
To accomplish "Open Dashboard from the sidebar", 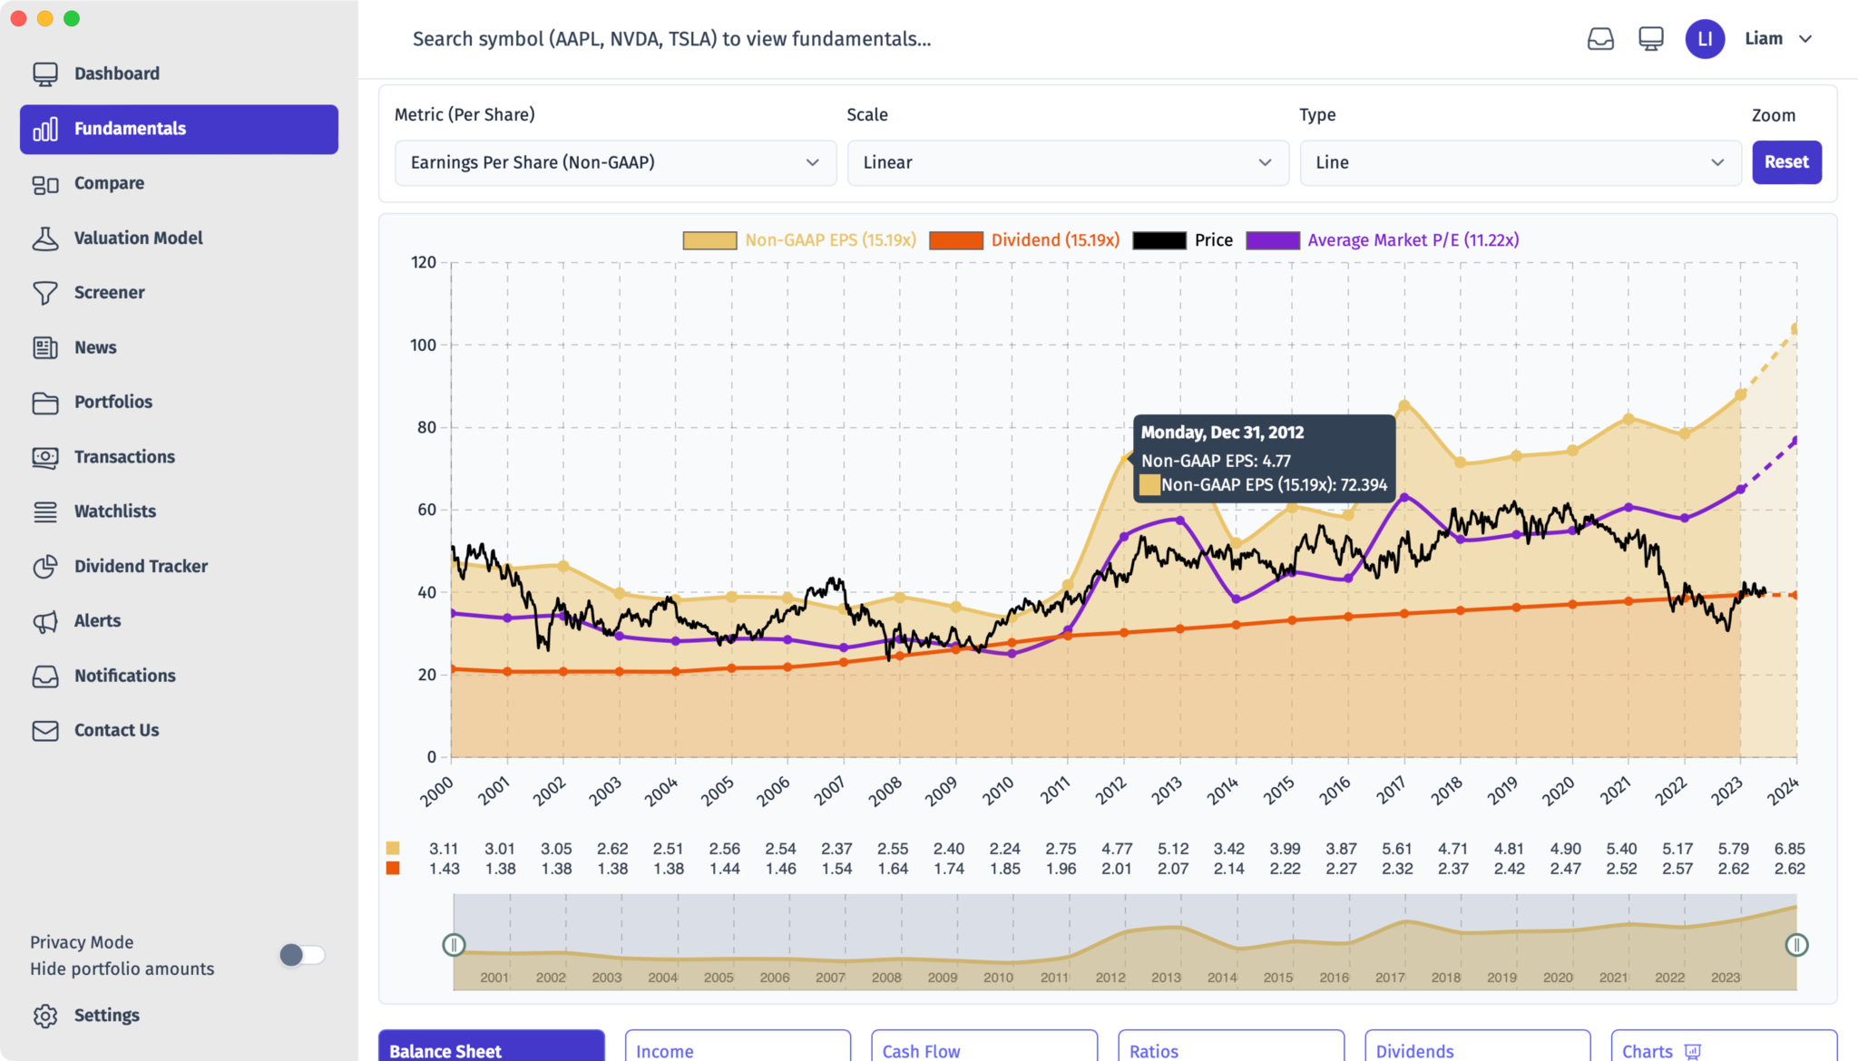I will (x=179, y=73).
